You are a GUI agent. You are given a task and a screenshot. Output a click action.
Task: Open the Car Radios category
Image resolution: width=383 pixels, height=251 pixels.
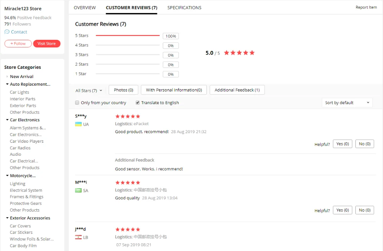click(x=20, y=148)
